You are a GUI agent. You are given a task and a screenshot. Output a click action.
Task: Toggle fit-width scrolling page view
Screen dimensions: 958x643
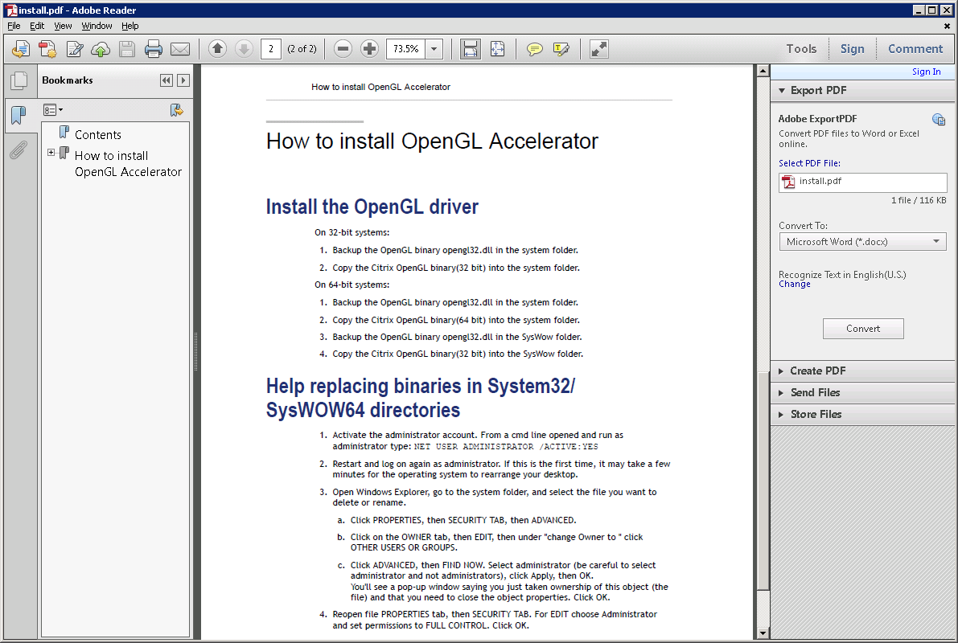point(471,49)
